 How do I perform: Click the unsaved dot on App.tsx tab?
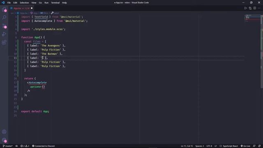click(x=32, y=8)
